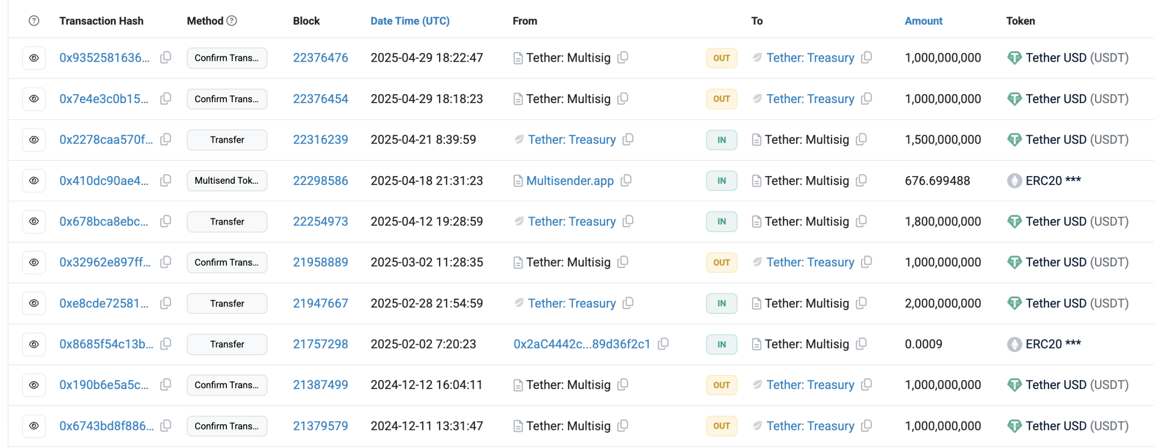Copy Tether: Treasury address in block 22316239 row
The width and height of the screenshot is (1154, 448).
point(627,140)
